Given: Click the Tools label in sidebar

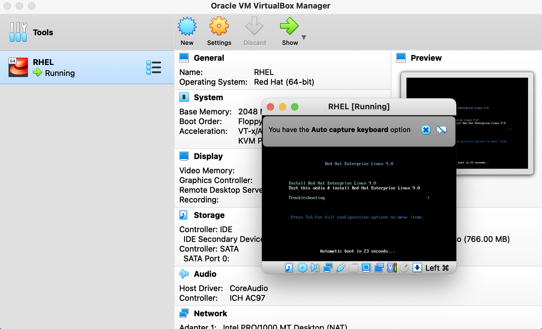Looking at the screenshot, I should click(43, 32).
